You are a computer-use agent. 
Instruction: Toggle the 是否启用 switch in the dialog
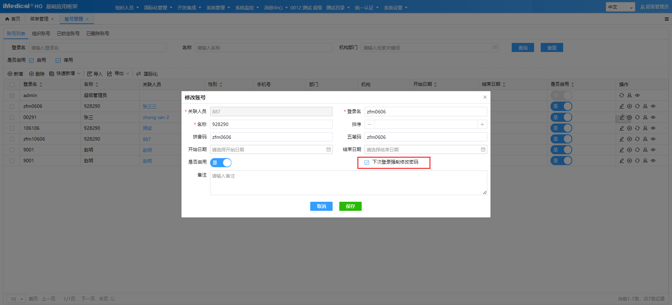(221, 163)
